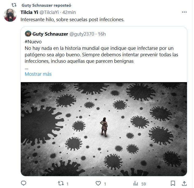Open the 'Guty Schnauzer reposteó' label
Image resolution: width=194 pixels, height=188 pixels.
click(x=46, y=5)
